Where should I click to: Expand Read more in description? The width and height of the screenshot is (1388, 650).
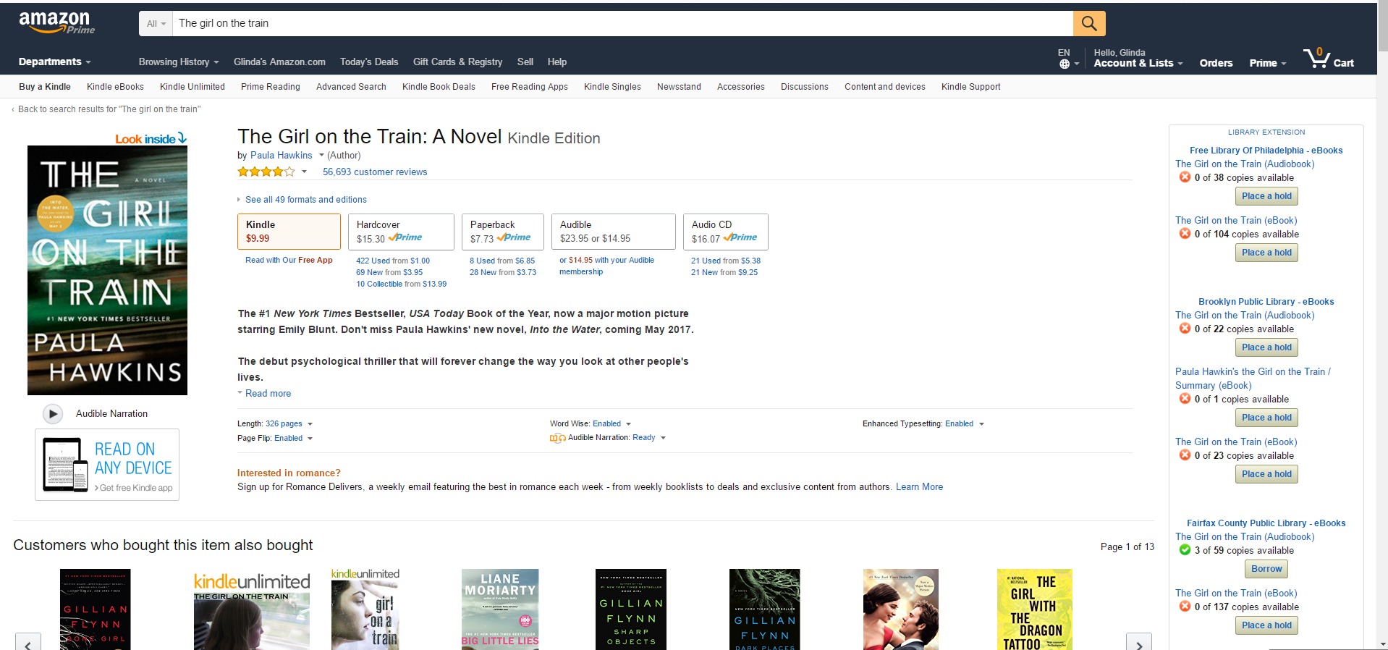[x=268, y=393]
